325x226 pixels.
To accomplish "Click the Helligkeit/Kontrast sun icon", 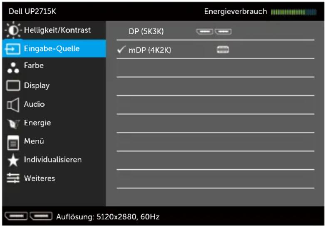I will [13, 30].
